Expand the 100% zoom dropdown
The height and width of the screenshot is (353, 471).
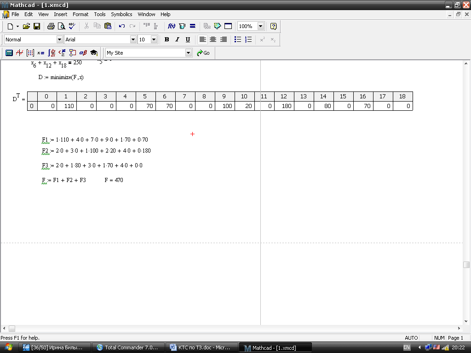pos(260,26)
